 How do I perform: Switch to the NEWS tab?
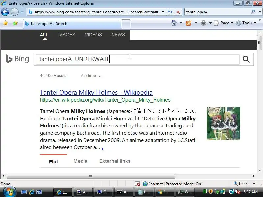(118, 35)
